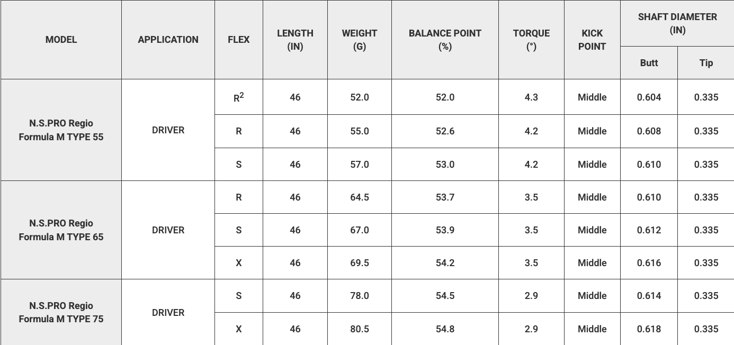
Task: Select the 0.604 butt diameter cell
Action: point(649,97)
